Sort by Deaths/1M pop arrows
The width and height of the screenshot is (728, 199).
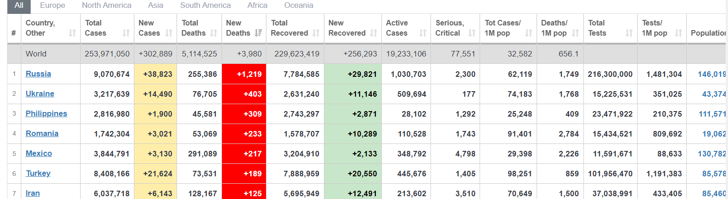[576, 33]
